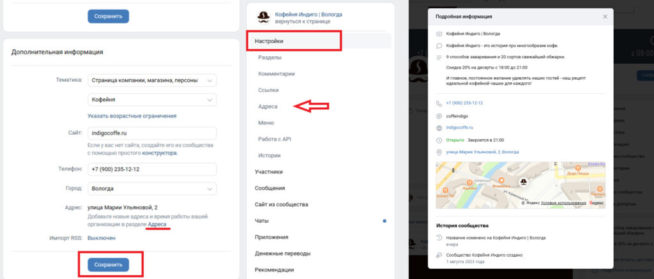Click Адреса link under address hint
Image resolution: width=654 pixels, height=279 pixels.
pyautogui.click(x=157, y=224)
